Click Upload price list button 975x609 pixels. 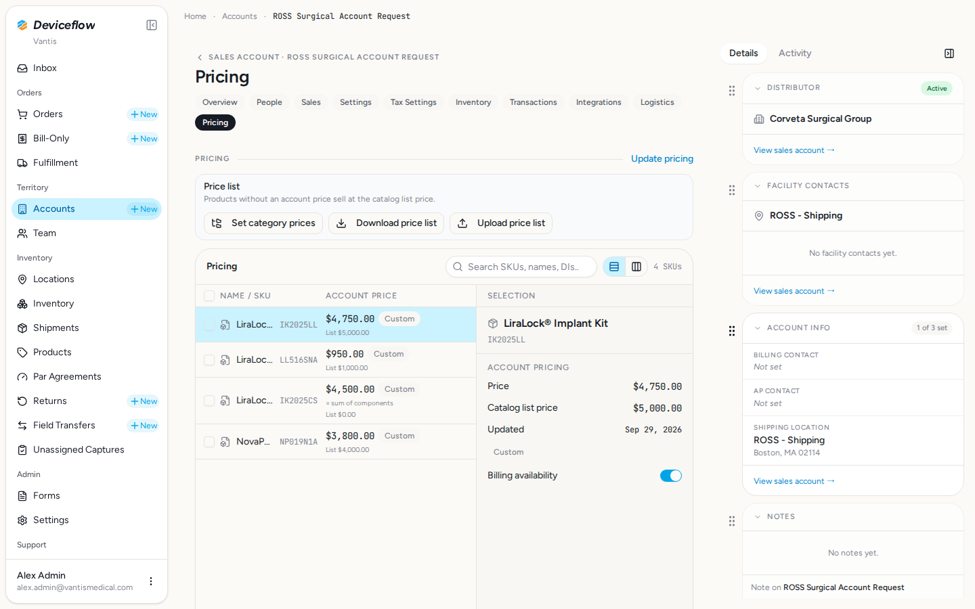tap(501, 223)
